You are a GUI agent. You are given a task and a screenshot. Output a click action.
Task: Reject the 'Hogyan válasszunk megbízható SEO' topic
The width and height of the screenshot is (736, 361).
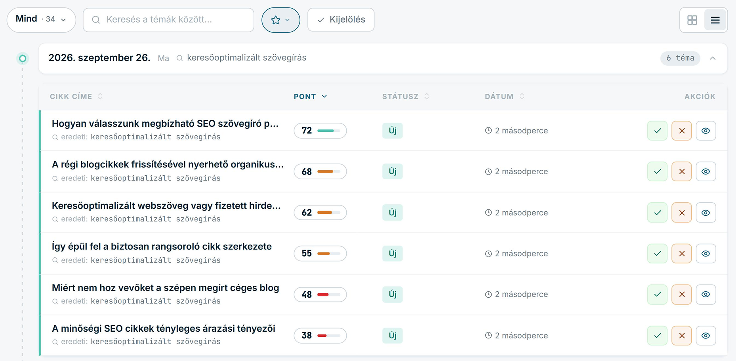tap(681, 131)
